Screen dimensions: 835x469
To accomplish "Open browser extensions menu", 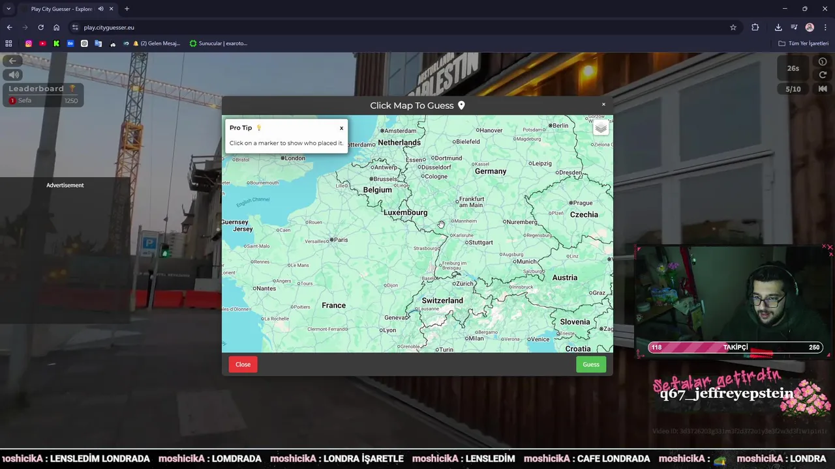I will (755, 27).
